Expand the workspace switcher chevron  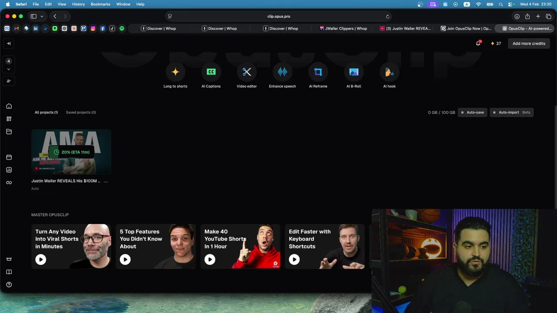tap(9, 70)
